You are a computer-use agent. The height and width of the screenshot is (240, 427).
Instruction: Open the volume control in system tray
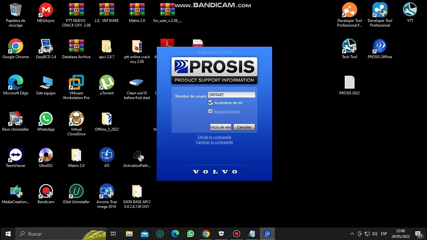[375, 234]
